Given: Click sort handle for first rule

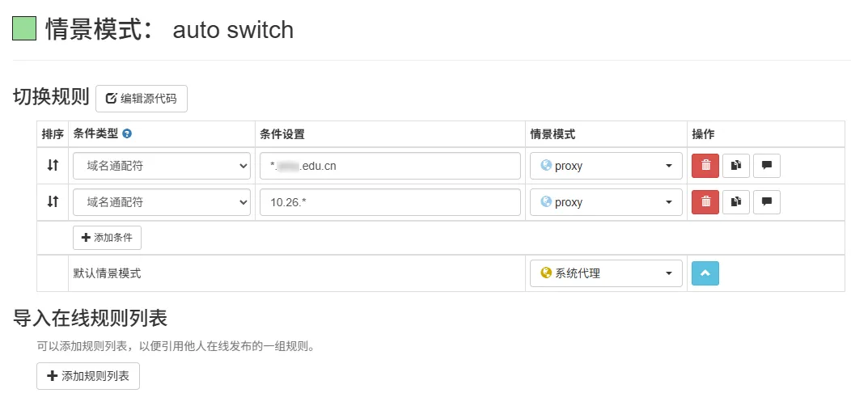Looking at the screenshot, I should click(x=53, y=166).
